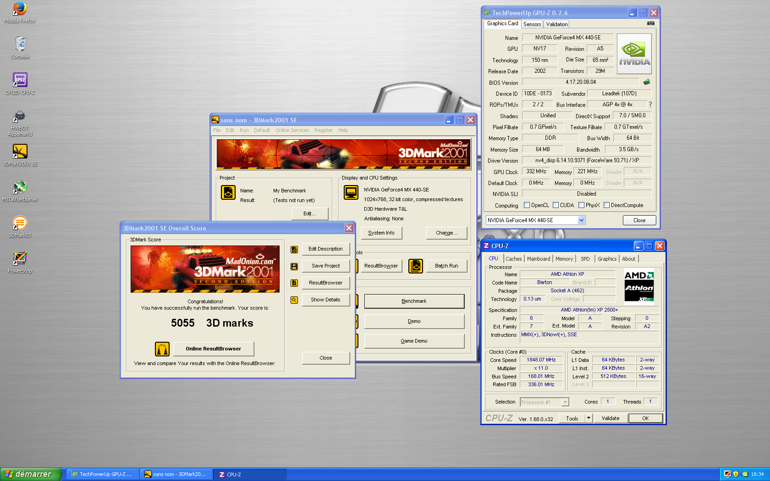770x481 pixels.
Task: Switch to CPU-Z Memory tab
Action: [564, 259]
